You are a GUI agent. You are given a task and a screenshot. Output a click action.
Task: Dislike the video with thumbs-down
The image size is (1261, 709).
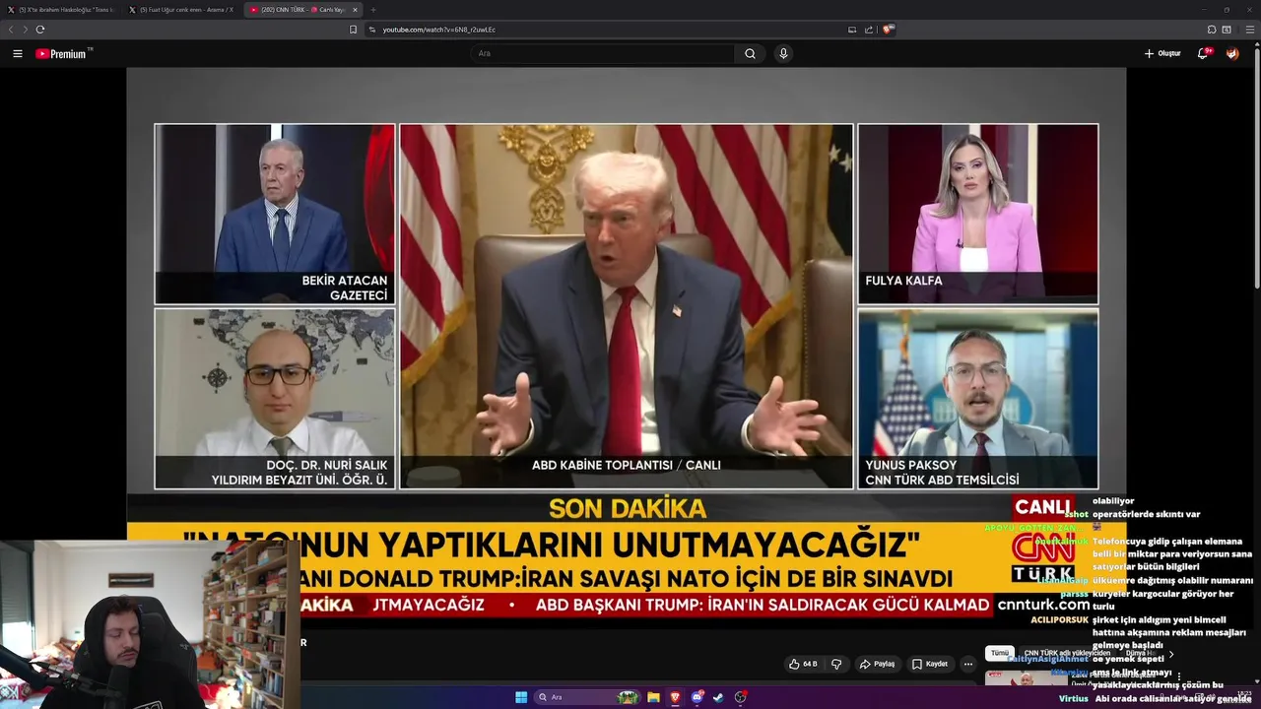point(836,664)
